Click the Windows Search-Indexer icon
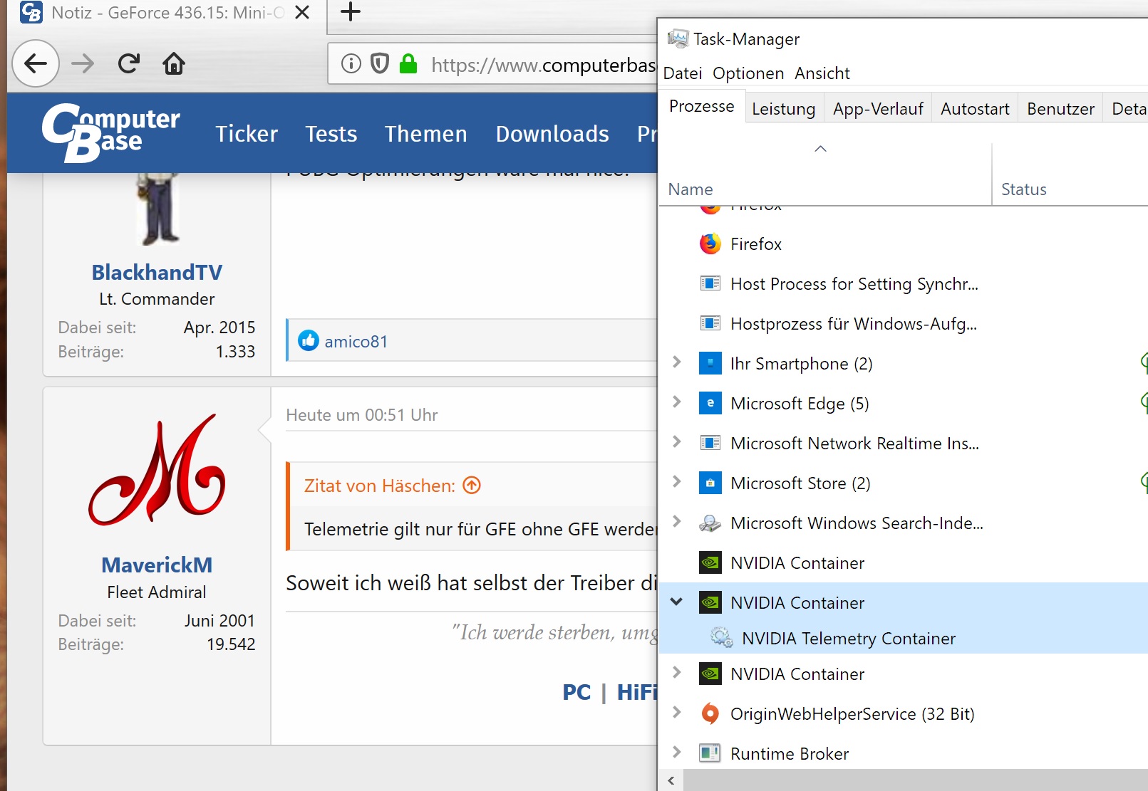This screenshot has height=791, width=1148. pyautogui.click(x=710, y=523)
